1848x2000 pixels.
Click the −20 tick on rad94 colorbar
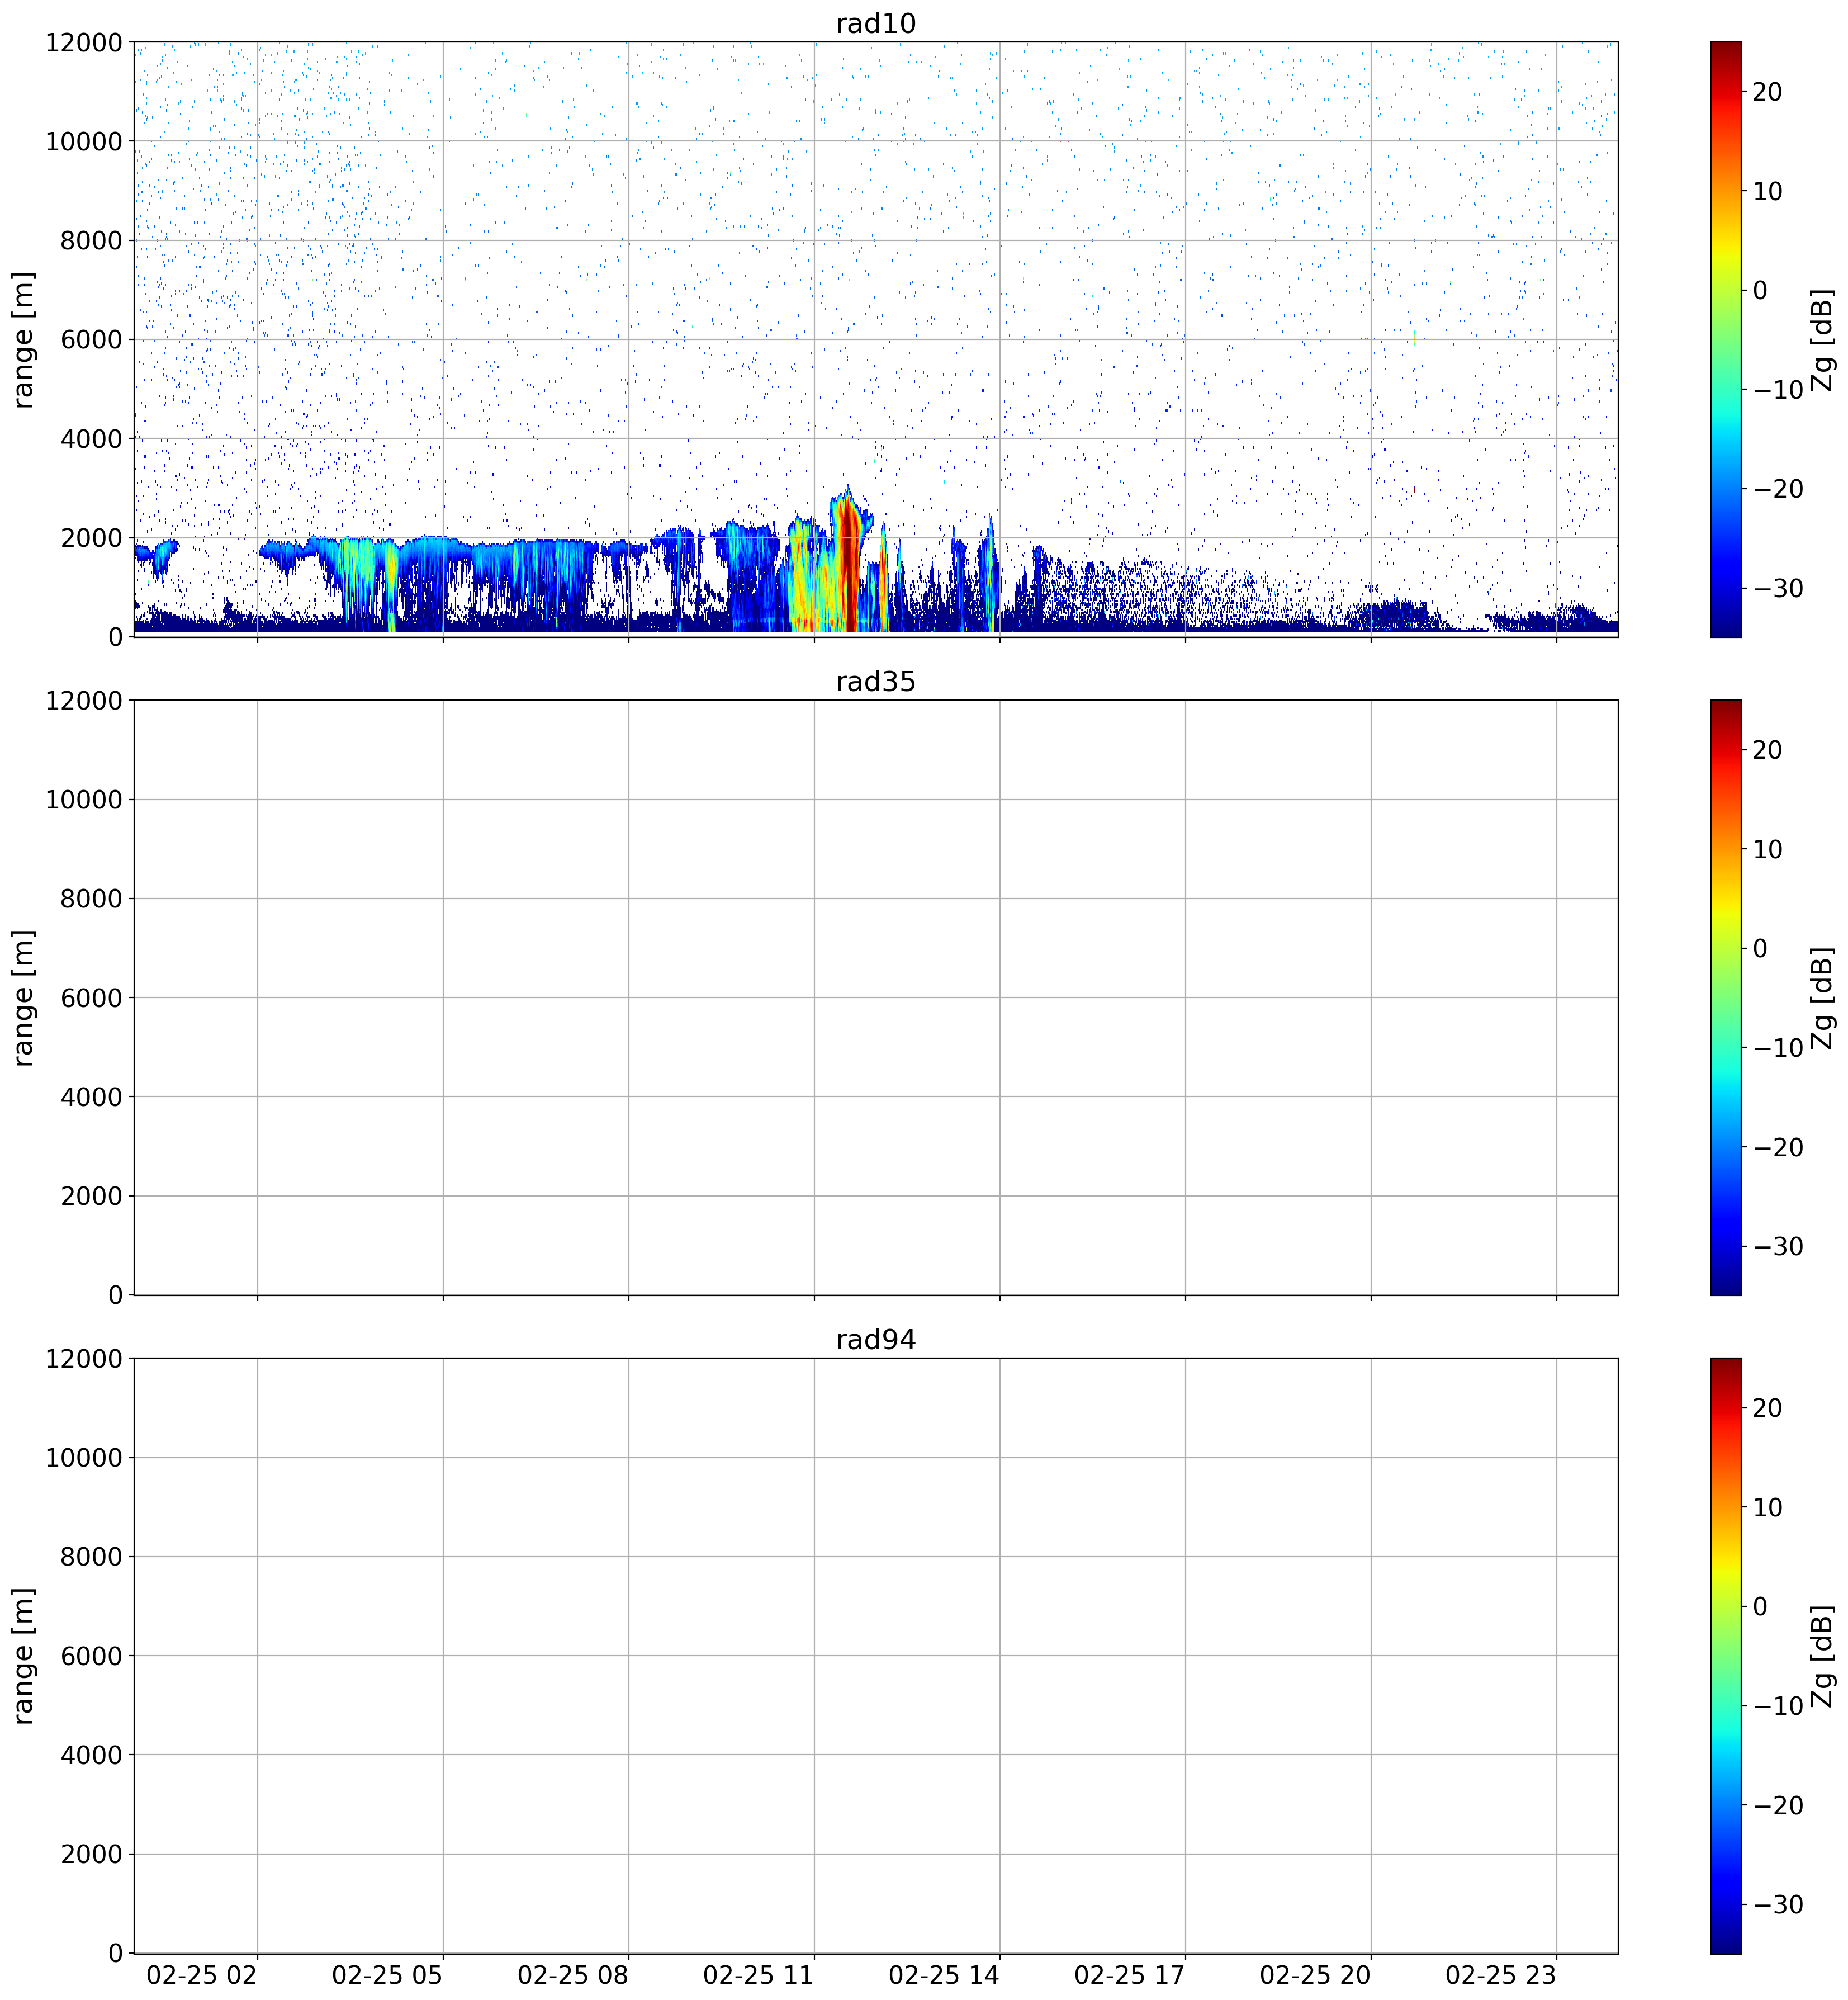pos(1779,1805)
